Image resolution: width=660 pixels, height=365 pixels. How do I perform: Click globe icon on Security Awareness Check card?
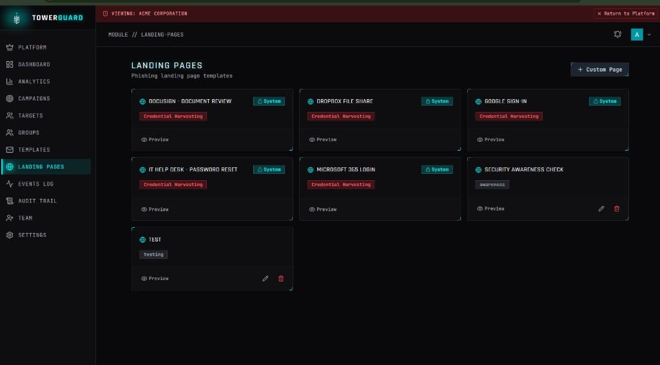(x=478, y=170)
